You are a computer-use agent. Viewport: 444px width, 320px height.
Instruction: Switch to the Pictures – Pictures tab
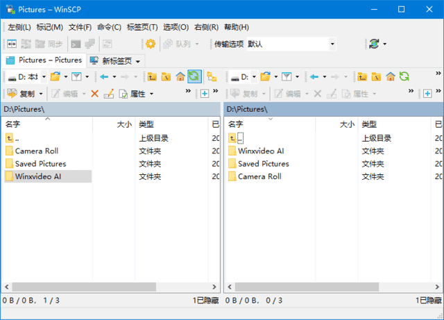(x=44, y=60)
